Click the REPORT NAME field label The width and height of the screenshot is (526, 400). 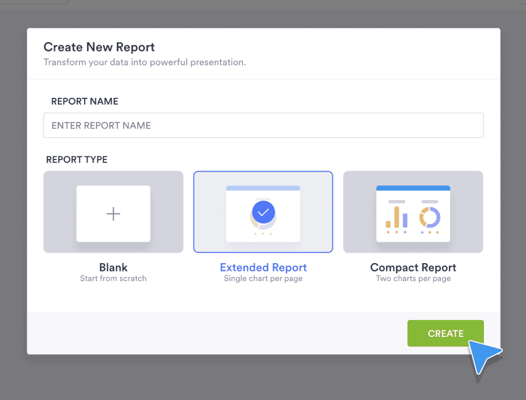85,102
